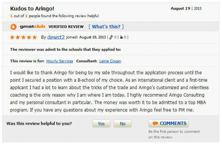222x144 pixels.
Task: Mark the review as helpful with Yes
Action: click(101, 124)
